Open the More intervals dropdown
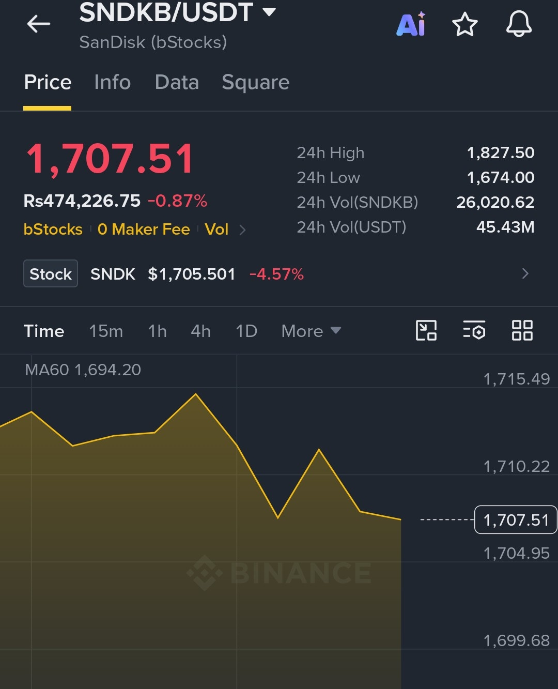This screenshot has height=689, width=558. [311, 331]
